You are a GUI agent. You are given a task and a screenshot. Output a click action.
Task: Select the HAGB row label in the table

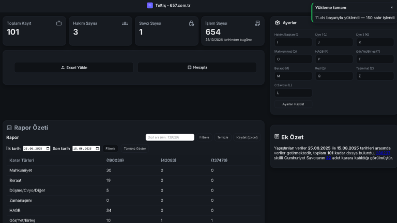coord(15,211)
